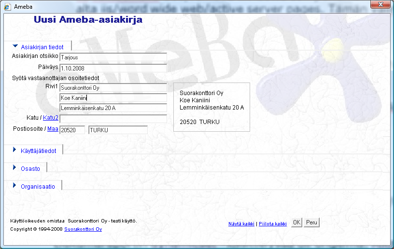394x249 pixels.
Task: Cancel with the Peru button
Action: [311, 222]
